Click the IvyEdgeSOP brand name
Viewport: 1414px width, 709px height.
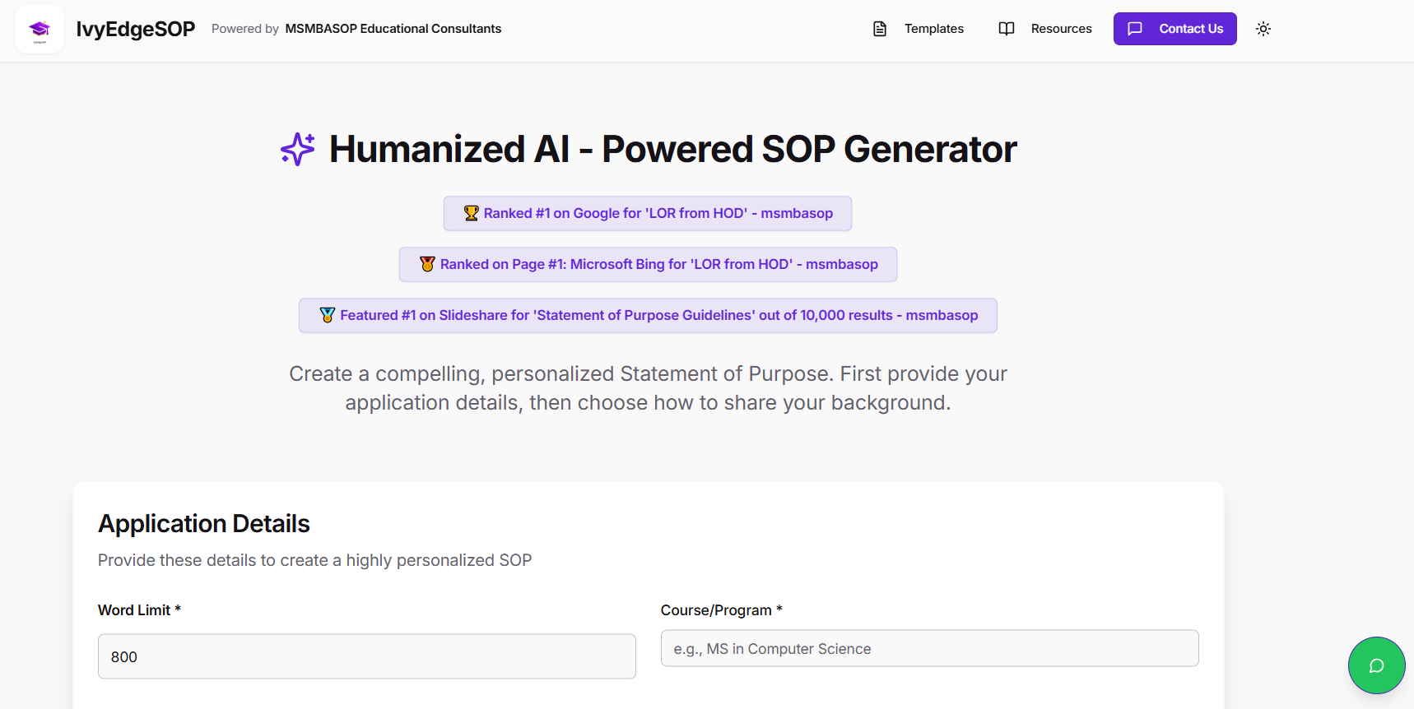[135, 29]
